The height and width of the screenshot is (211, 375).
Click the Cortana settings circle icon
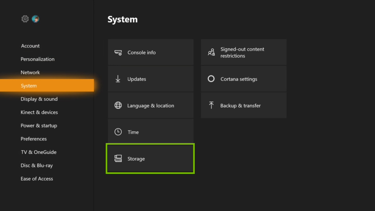coord(211,79)
